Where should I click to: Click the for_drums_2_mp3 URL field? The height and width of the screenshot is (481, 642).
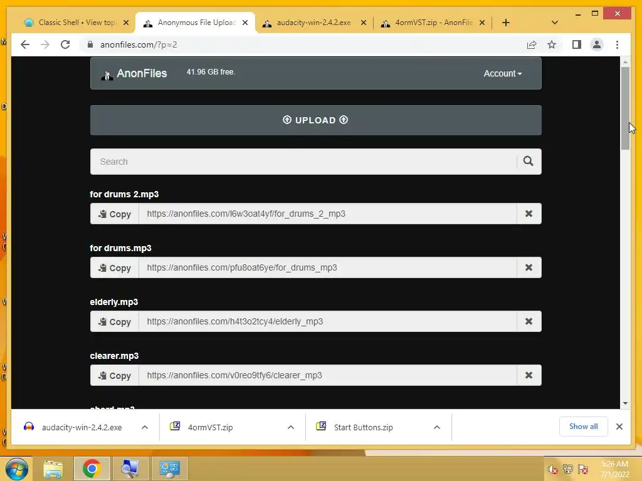coord(327,214)
